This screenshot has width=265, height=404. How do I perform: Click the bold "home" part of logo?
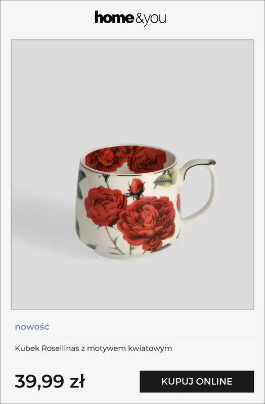tap(114, 18)
